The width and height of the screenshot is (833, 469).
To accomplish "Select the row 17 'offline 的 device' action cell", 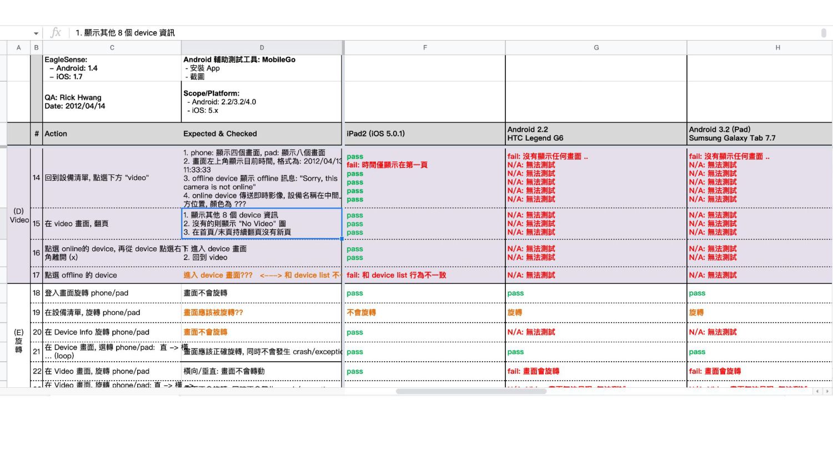I will 112,275.
